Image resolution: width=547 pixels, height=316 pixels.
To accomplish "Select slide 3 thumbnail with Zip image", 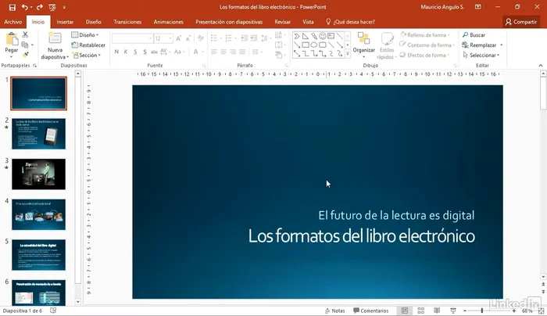I will 39,174.
